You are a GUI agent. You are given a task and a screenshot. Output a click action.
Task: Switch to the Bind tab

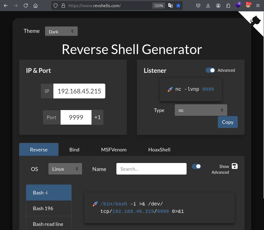[74, 149]
